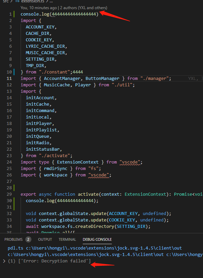
Task: Click initLocal in the import list
Action: click(37, 117)
